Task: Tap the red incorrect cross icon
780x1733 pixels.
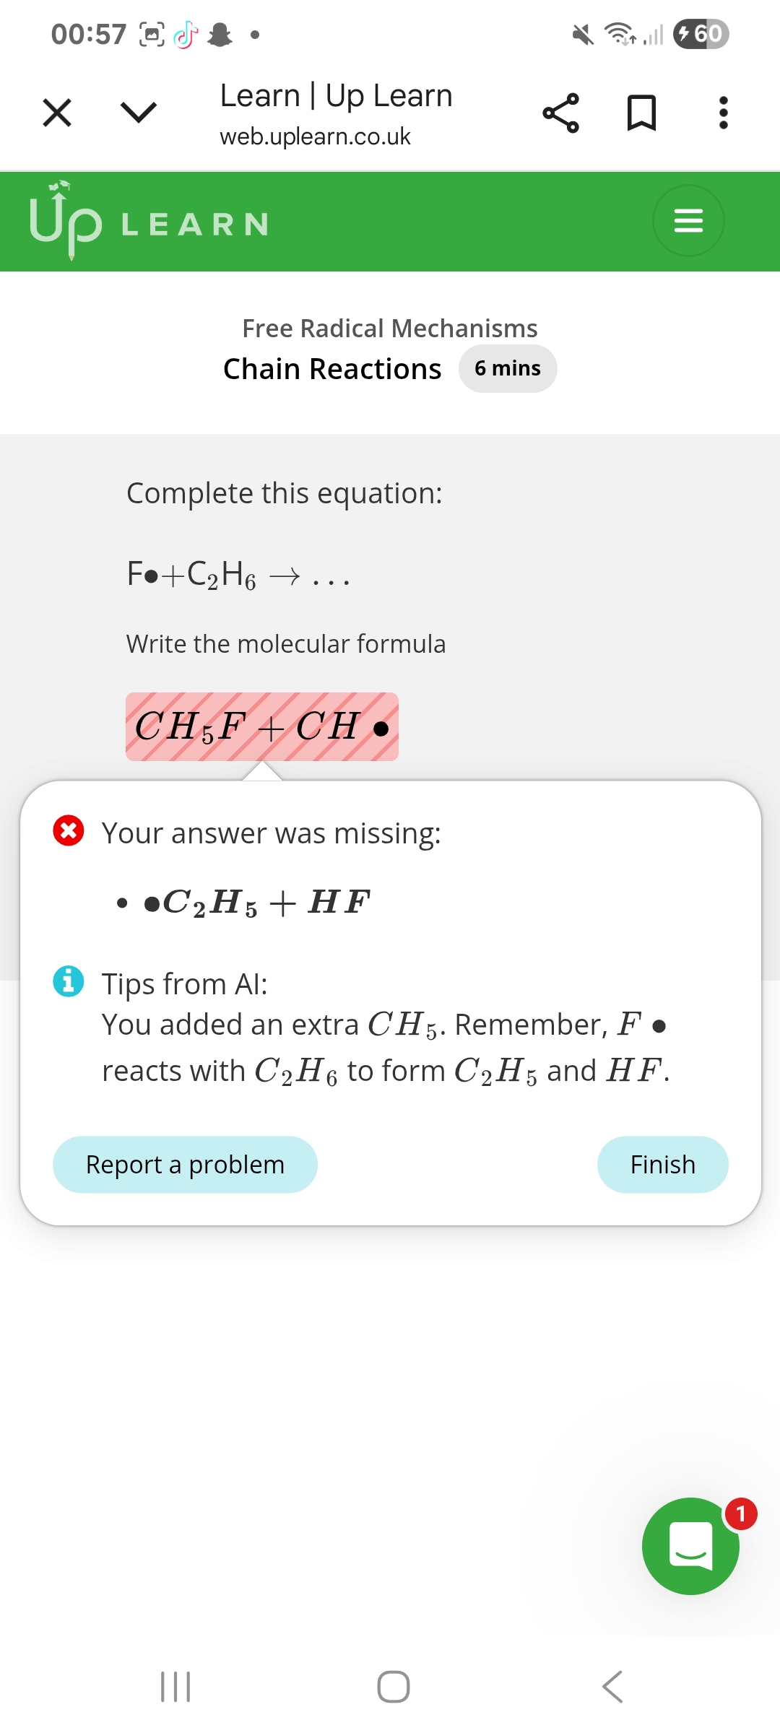Action: [x=69, y=831]
